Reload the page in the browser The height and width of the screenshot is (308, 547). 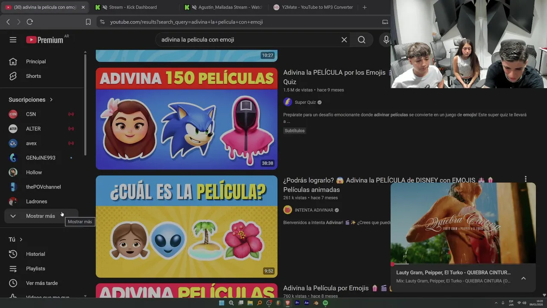(29, 22)
